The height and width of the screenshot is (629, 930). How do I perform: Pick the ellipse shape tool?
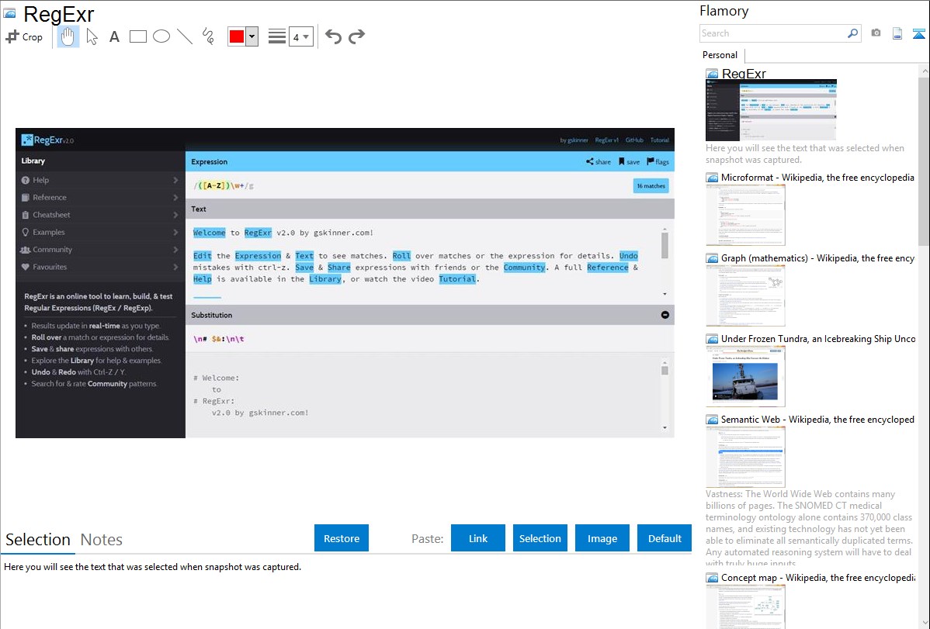tap(161, 36)
